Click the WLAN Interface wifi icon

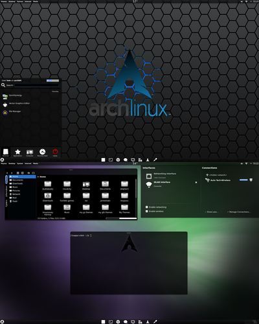click(149, 185)
